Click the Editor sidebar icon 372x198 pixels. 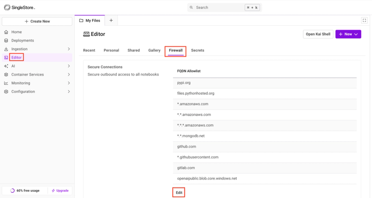[6, 58]
